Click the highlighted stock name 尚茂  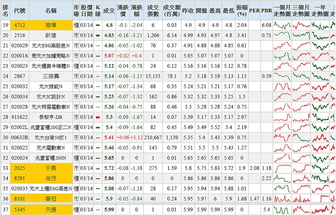[x=51, y=178]
